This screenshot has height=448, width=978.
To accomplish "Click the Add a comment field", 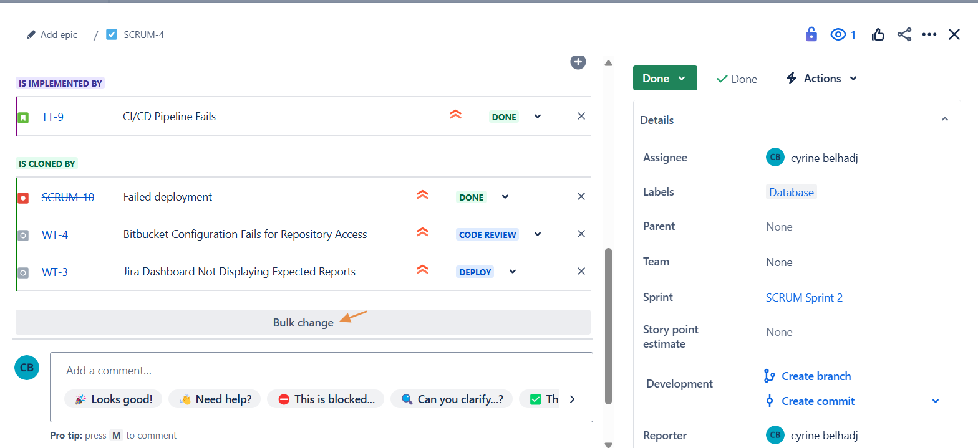I will tap(321, 371).
